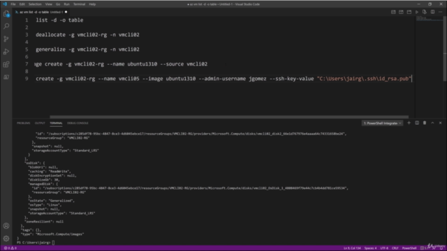The height and width of the screenshot is (251, 447).
Task: Click the minimap code preview
Action: (429, 19)
